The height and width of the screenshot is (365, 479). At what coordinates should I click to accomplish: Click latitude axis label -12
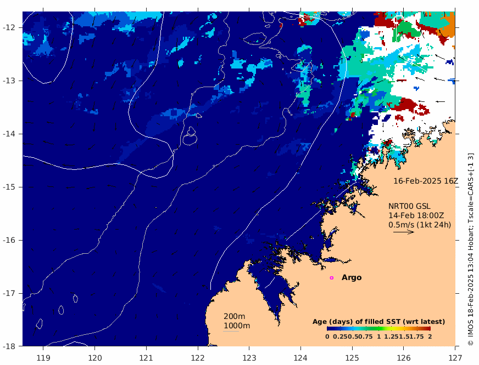(x=8, y=27)
